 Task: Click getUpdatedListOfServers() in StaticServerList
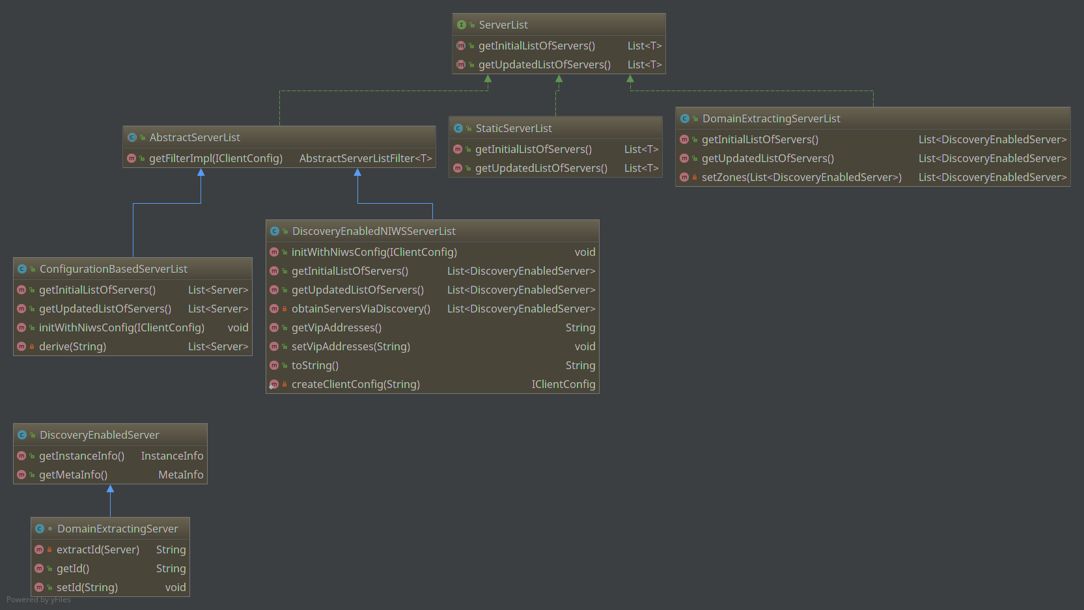click(x=541, y=168)
